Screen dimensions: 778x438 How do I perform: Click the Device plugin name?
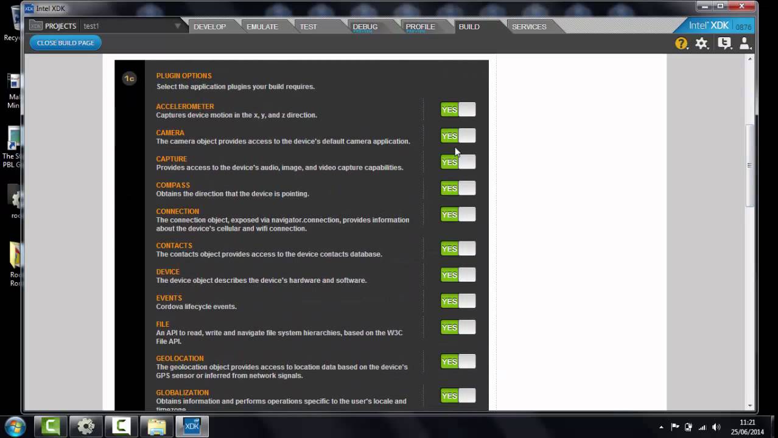pyautogui.click(x=167, y=272)
